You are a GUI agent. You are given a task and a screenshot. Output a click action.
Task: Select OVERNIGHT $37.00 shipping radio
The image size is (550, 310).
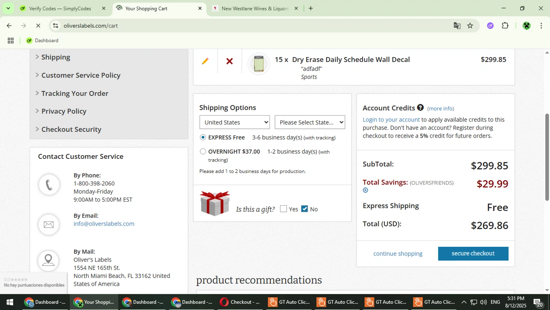tap(203, 152)
